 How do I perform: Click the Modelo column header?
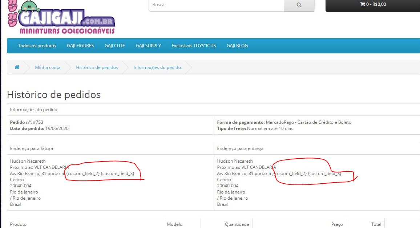click(175, 224)
